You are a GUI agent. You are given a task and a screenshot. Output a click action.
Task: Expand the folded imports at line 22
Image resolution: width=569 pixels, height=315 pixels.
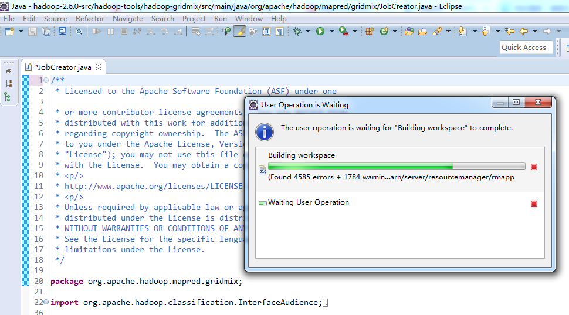pyautogui.click(x=46, y=302)
